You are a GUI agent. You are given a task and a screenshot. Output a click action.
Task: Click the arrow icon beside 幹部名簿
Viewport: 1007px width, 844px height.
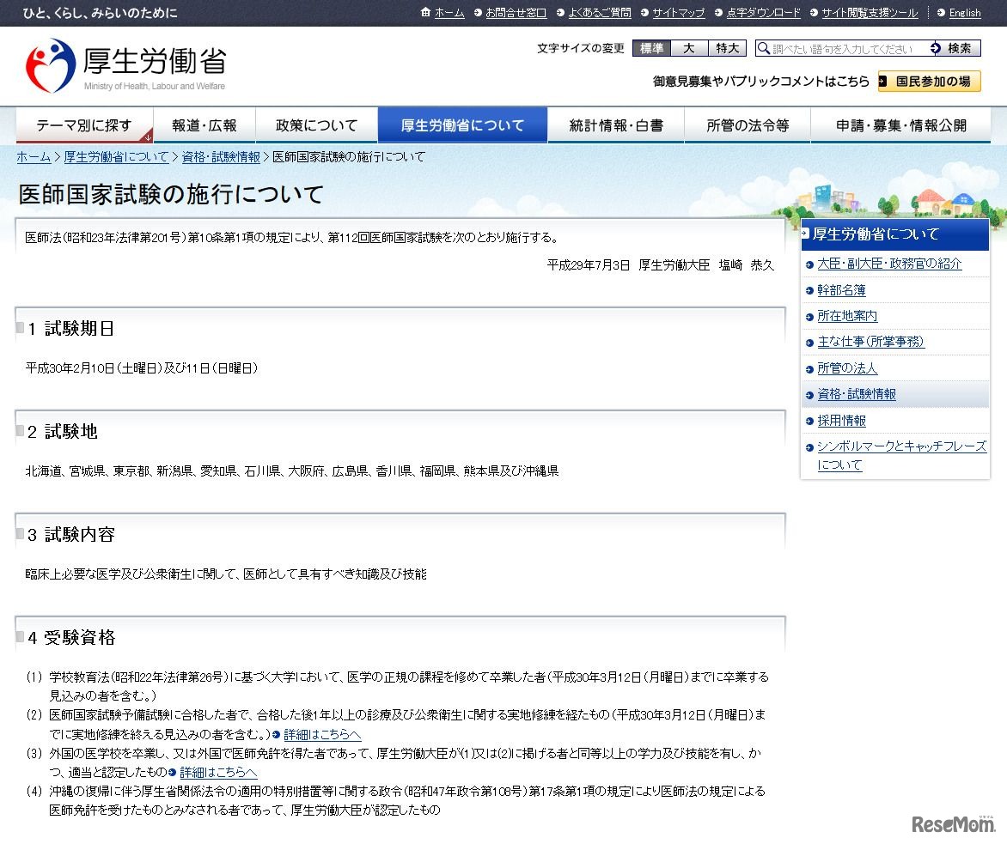(x=809, y=290)
